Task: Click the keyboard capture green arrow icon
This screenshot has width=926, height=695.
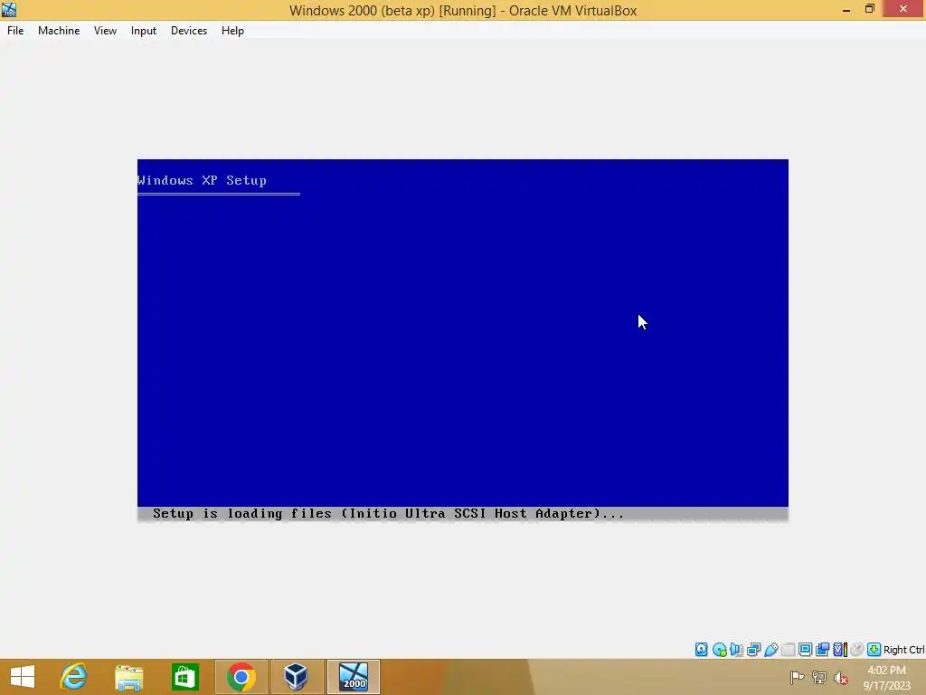Action: [x=874, y=650]
